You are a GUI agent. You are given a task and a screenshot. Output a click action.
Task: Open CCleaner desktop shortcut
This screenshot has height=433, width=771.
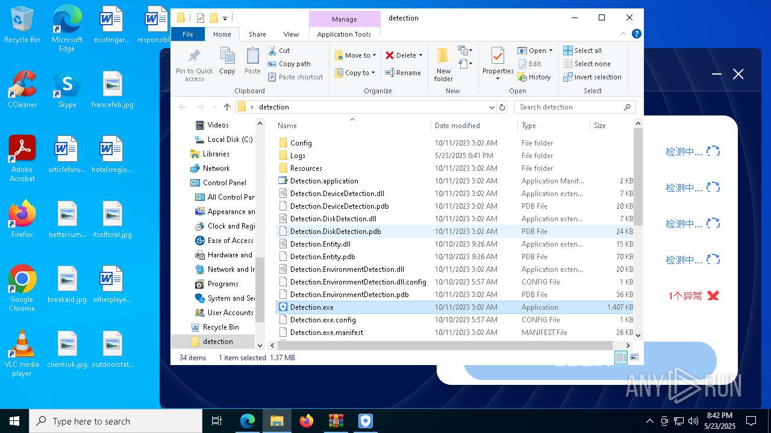22,90
